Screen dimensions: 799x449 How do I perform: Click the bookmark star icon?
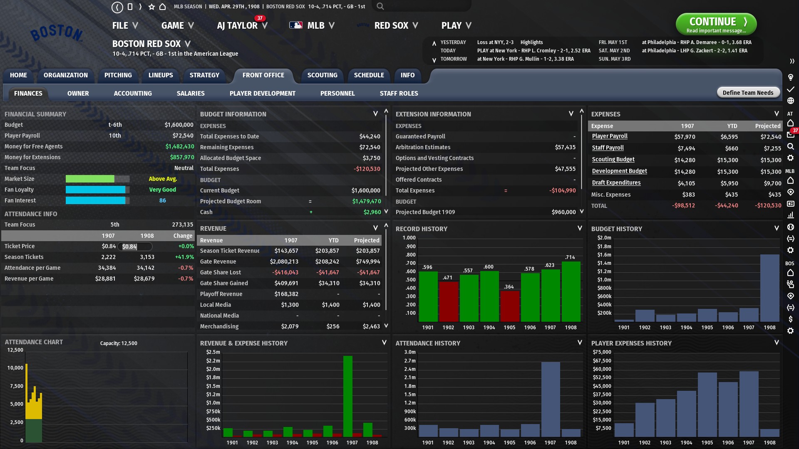151,7
